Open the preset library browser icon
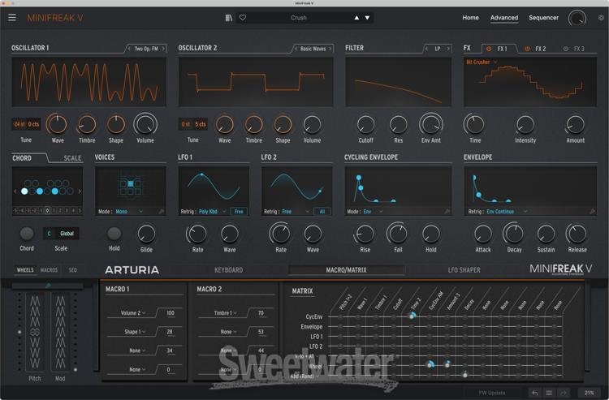Screen dimensions: 609x400 click(229, 18)
